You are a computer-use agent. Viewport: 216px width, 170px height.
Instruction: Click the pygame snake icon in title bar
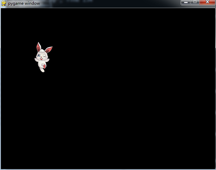tap(4, 3)
